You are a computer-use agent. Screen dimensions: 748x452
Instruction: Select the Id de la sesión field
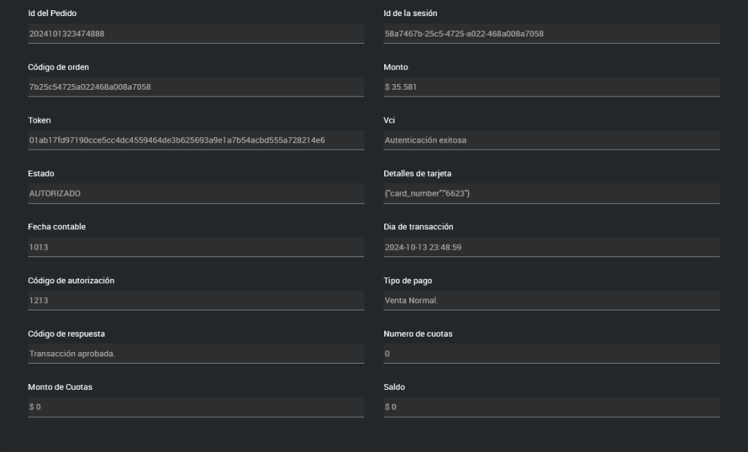(x=552, y=34)
